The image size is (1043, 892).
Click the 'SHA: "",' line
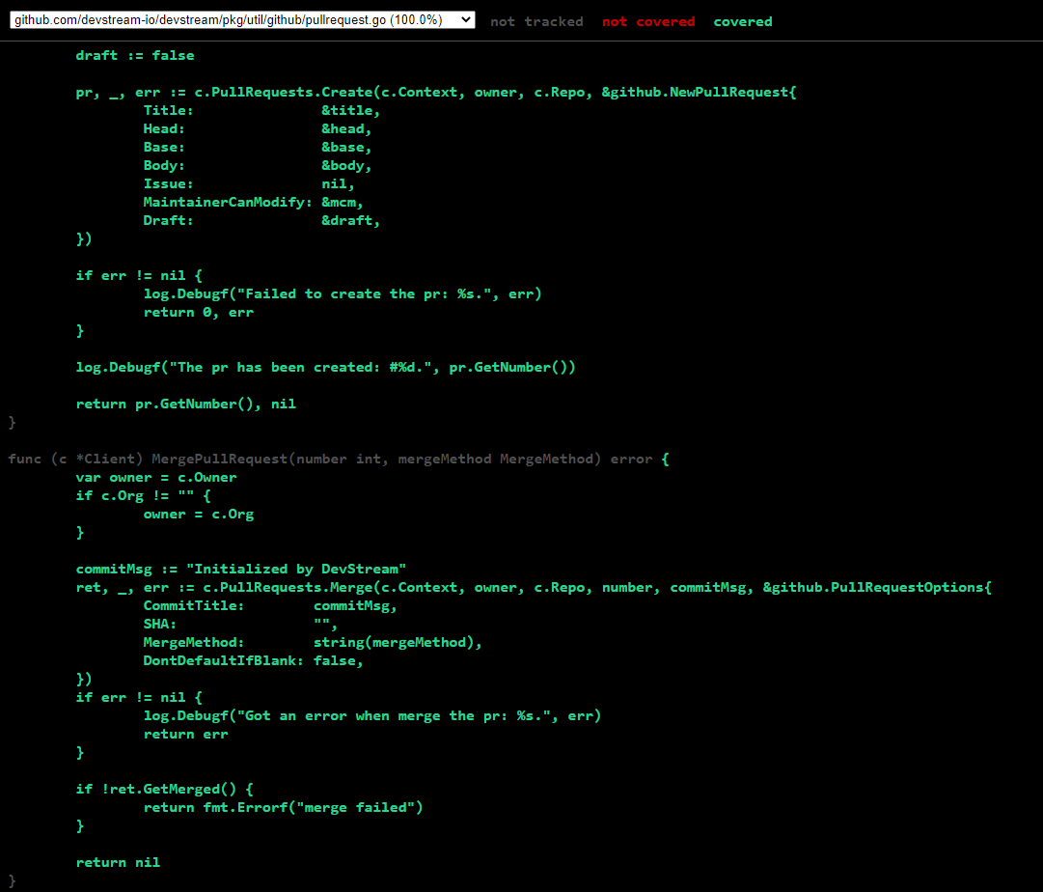click(240, 624)
